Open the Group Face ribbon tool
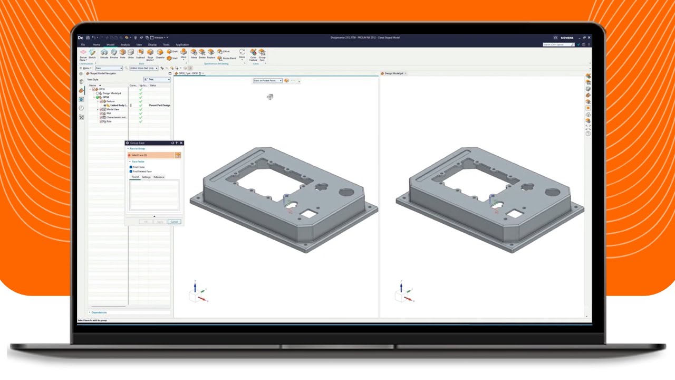Screen dimensions: 675x380 pyautogui.click(x=262, y=55)
